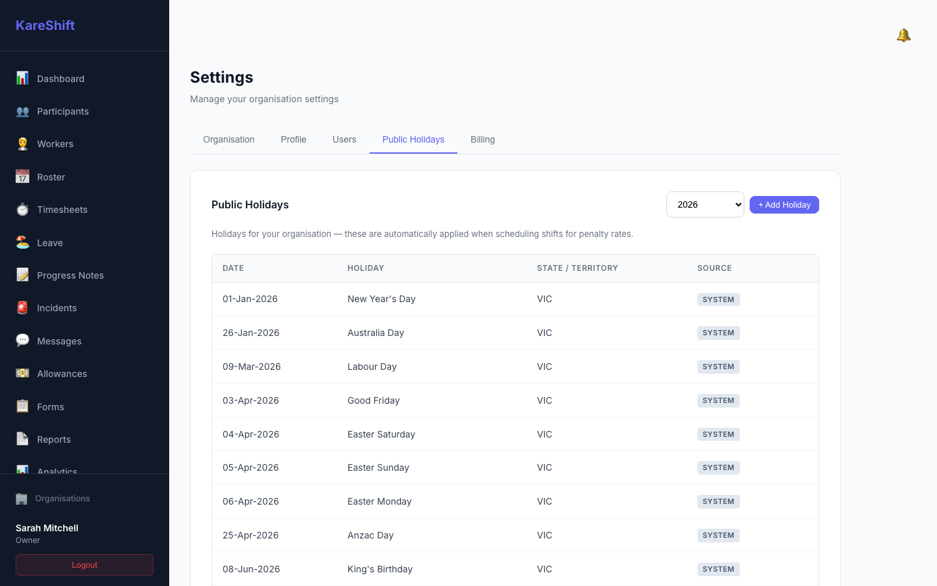This screenshot has width=937, height=586.
Task: Click the date 08-Jun-2026
Action: click(x=251, y=569)
